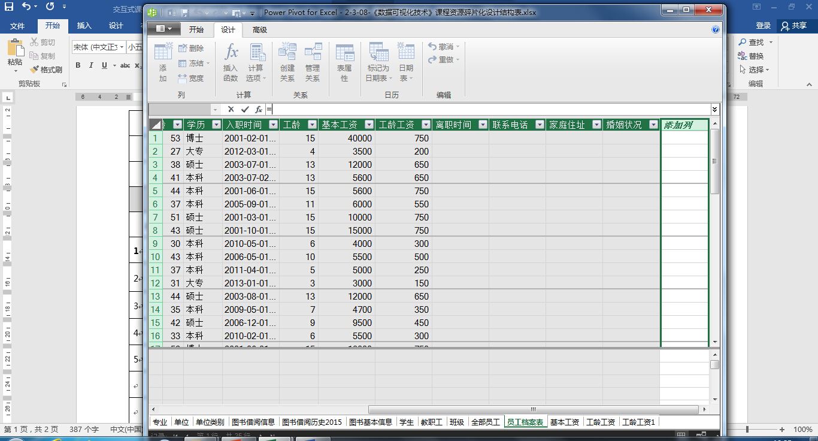
Task: Switch to the 高级 ribbon tab
Action: pos(259,30)
